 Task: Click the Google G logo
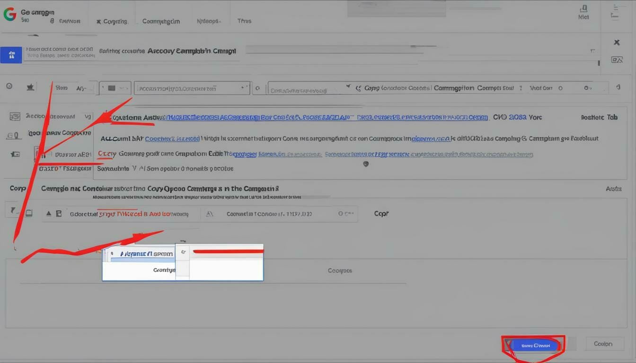pyautogui.click(x=9, y=14)
